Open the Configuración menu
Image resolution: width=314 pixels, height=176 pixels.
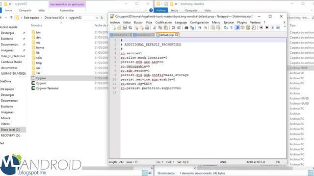[x=199, y=22]
